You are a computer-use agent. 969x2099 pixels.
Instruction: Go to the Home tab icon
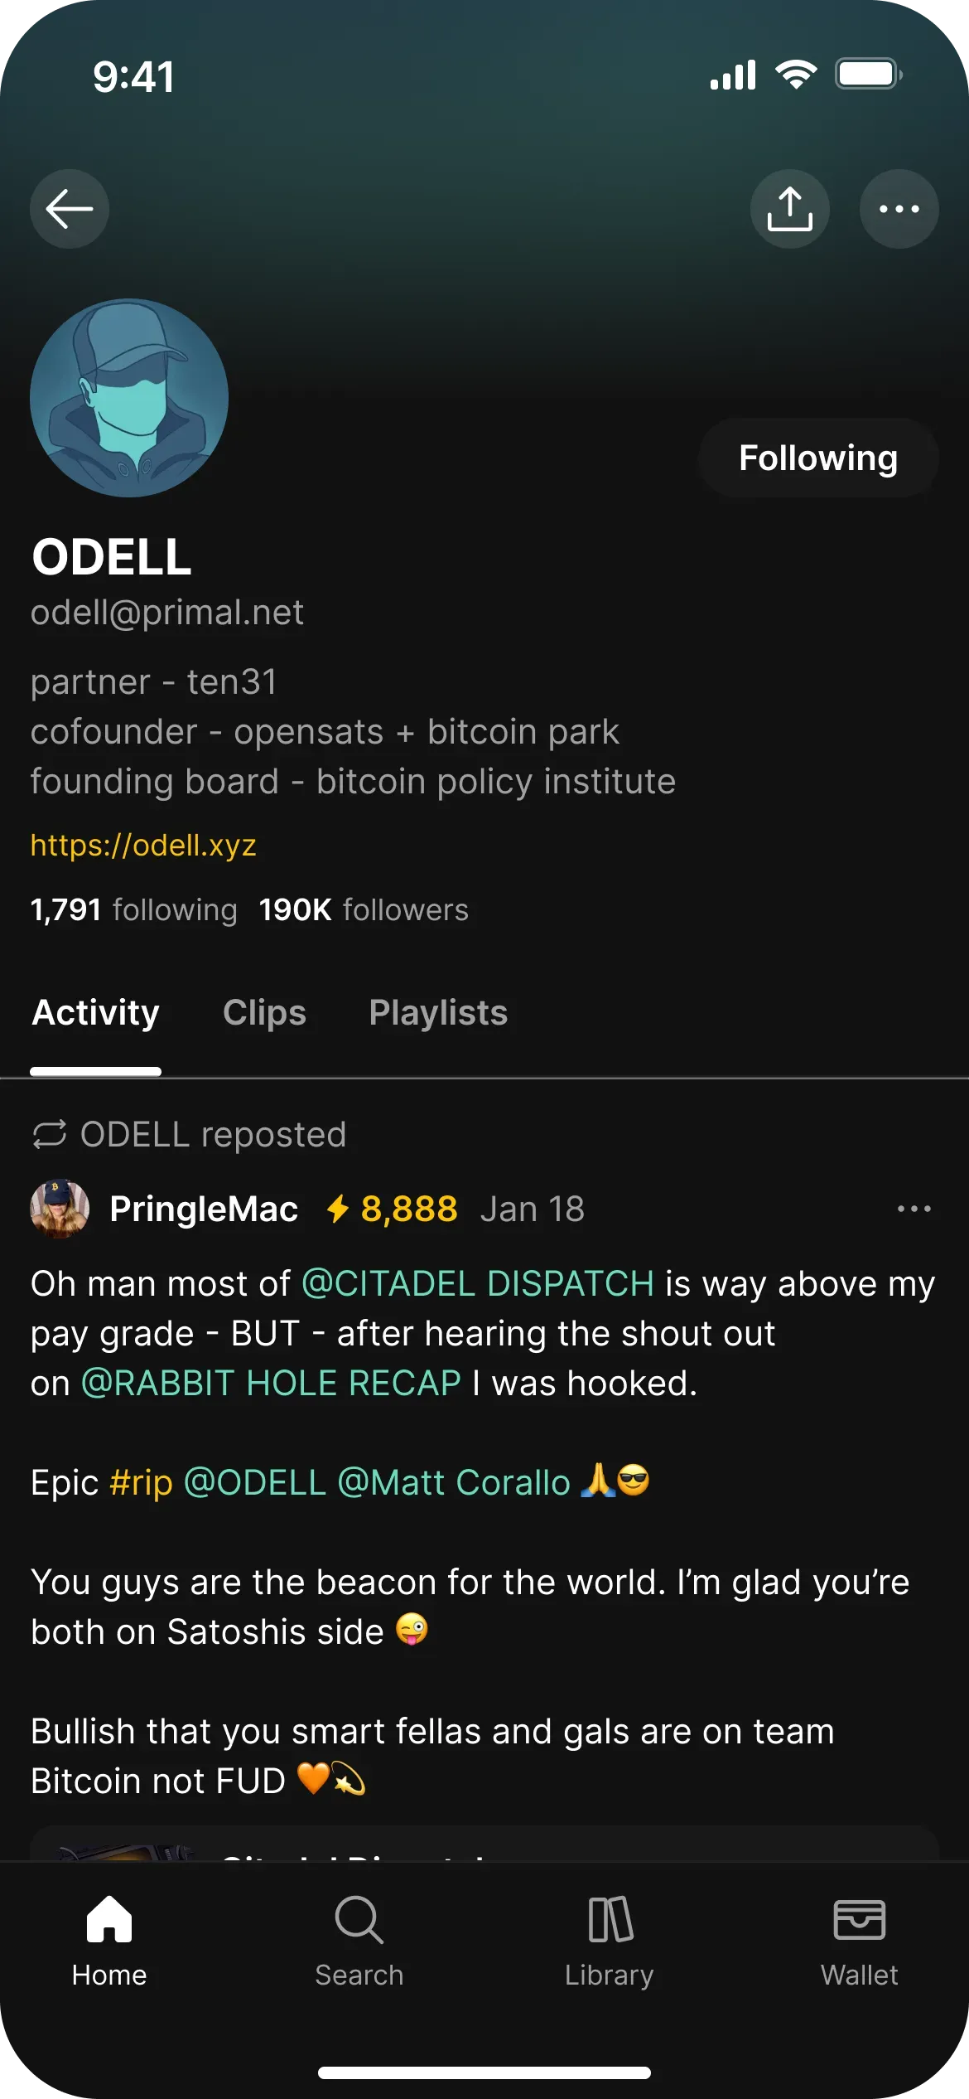coord(109,1919)
